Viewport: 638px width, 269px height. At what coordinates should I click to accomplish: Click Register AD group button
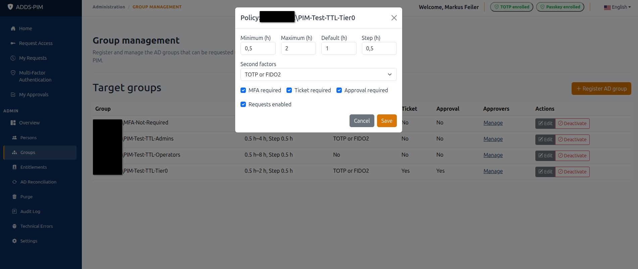tap(601, 89)
